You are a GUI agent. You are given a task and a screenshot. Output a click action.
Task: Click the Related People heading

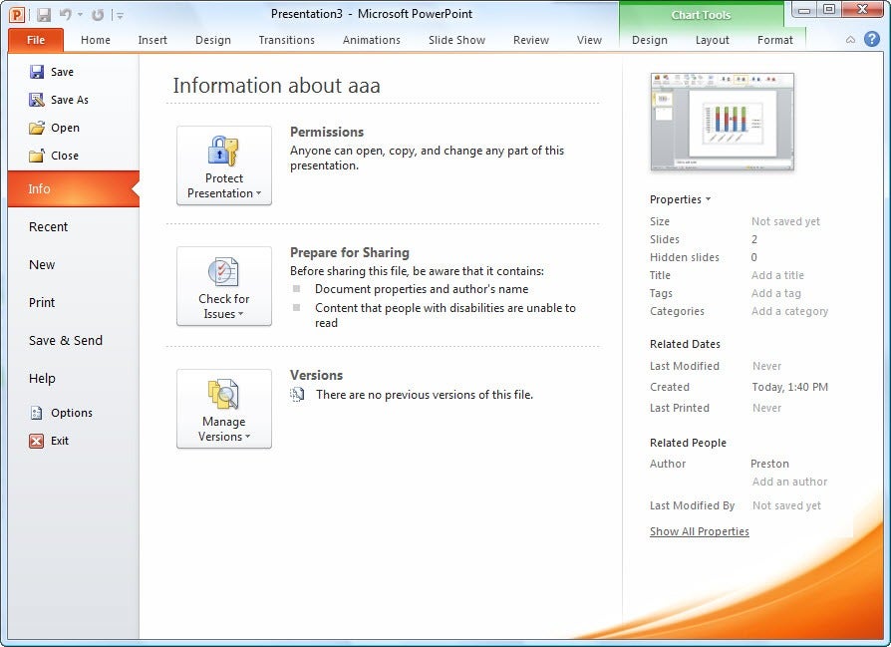click(688, 443)
